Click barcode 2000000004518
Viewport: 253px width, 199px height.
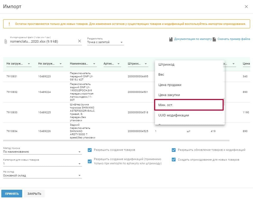(138, 112)
